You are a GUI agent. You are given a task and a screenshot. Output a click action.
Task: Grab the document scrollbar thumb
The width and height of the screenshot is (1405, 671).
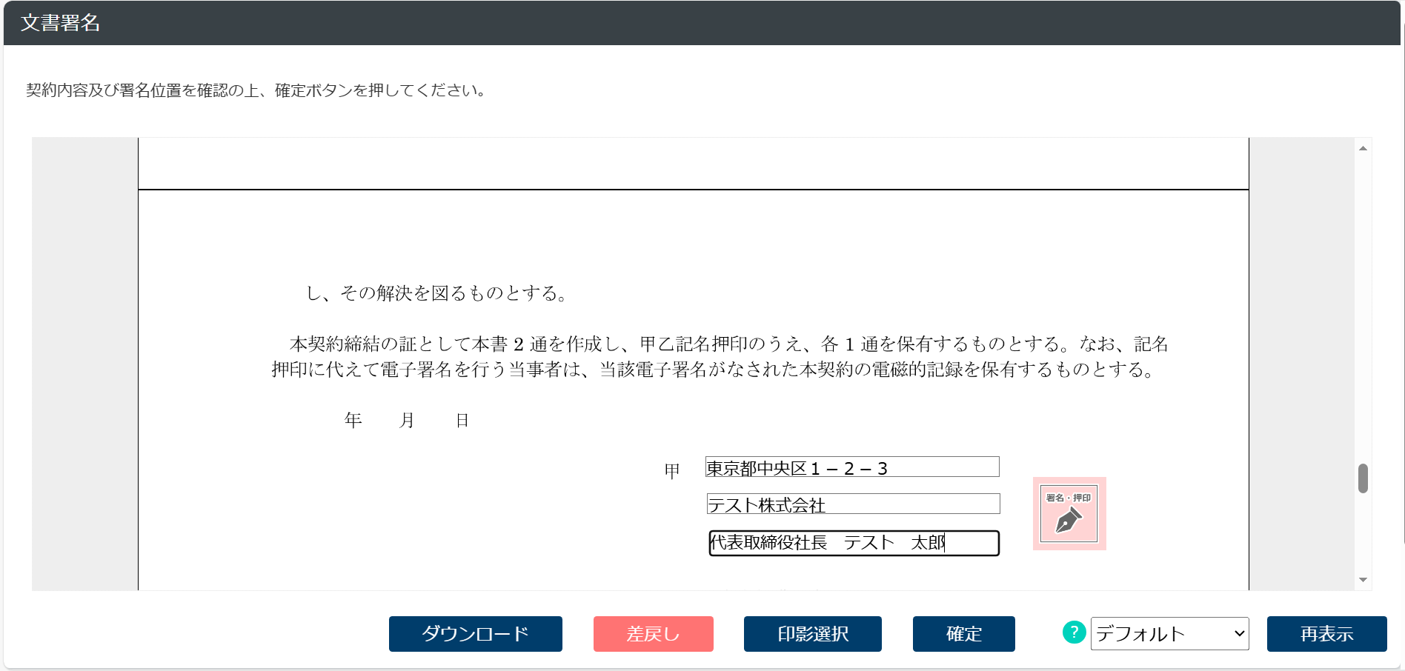coord(1363,478)
